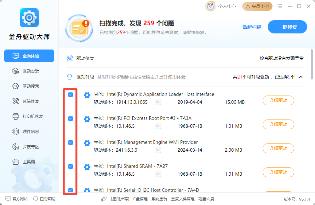Screen dimensions: 315x205
Task: Open 打印机修复 page
Action: click(29, 116)
